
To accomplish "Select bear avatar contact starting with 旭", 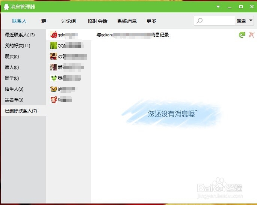I will tap(69, 89).
